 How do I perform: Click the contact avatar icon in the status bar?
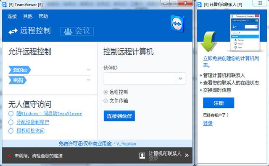142,156
